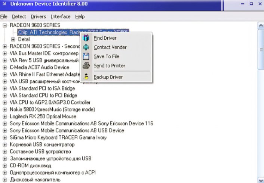Open the Help menu
The width and height of the screenshot is (264, 183).
[80, 17]
